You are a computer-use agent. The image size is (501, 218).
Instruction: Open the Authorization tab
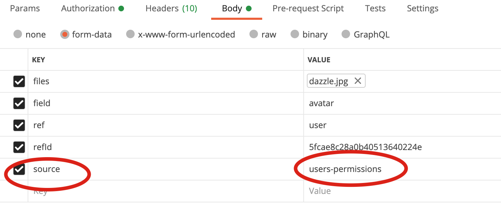click(88, 8)
